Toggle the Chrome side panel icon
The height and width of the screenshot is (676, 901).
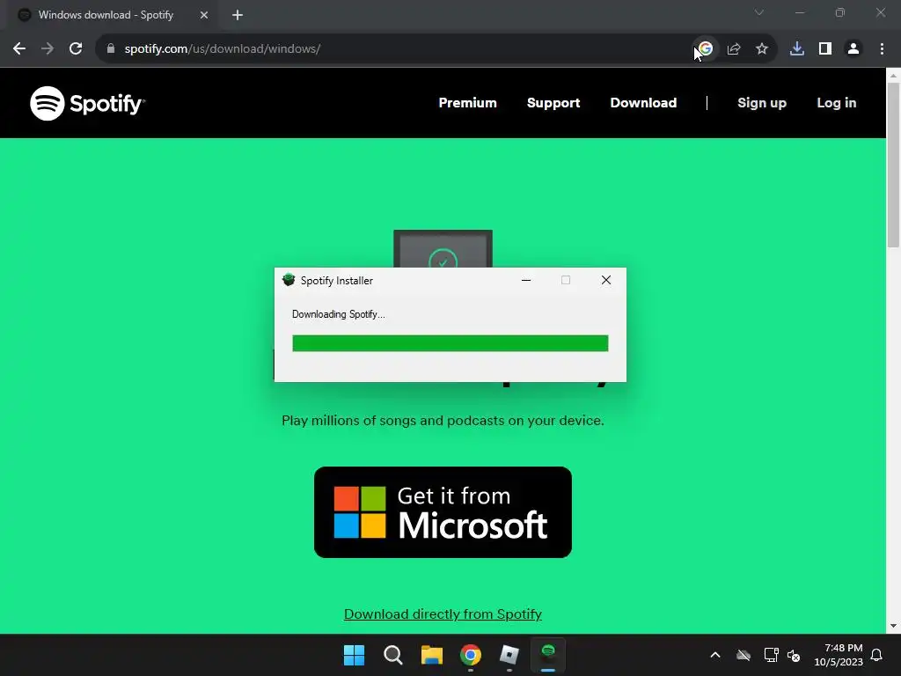[x=825, y=49]
